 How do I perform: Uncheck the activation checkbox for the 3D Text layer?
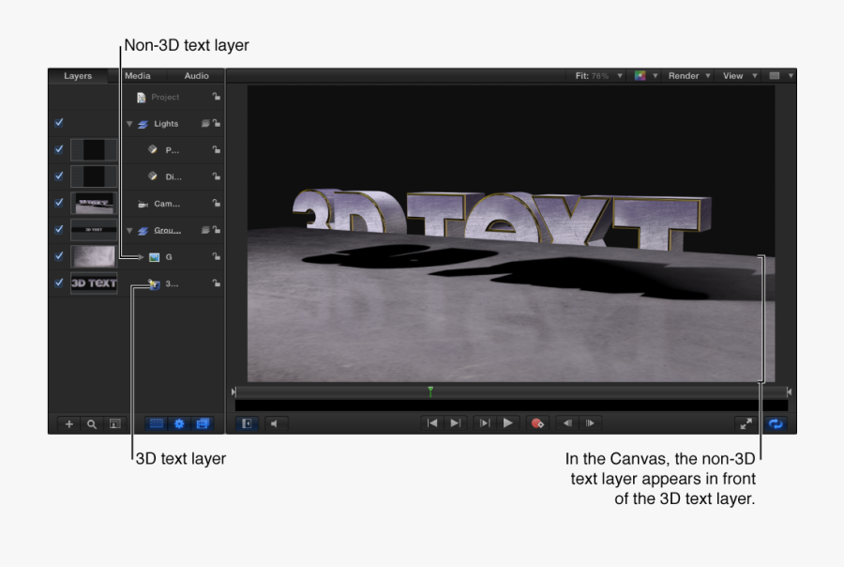pyautogui.click(x=59, y=283)
